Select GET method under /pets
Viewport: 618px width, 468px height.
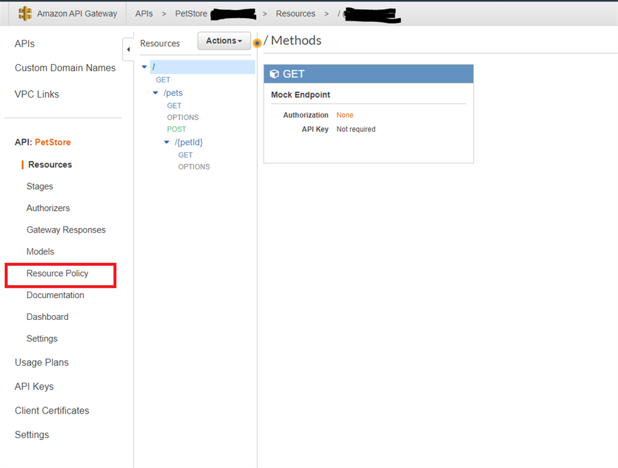[174, 105]
